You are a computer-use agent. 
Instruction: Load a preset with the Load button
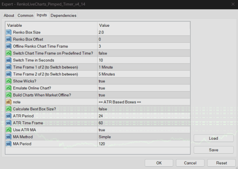tap(214, 138)
